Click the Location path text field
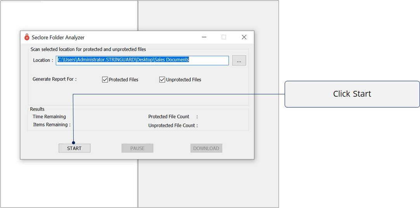Screen dimensions: 420x208 (142, 60)
